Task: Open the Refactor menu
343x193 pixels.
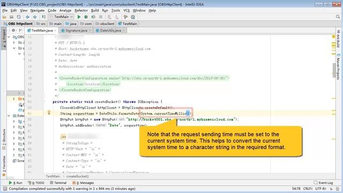Action: click(x=81, y=10)
